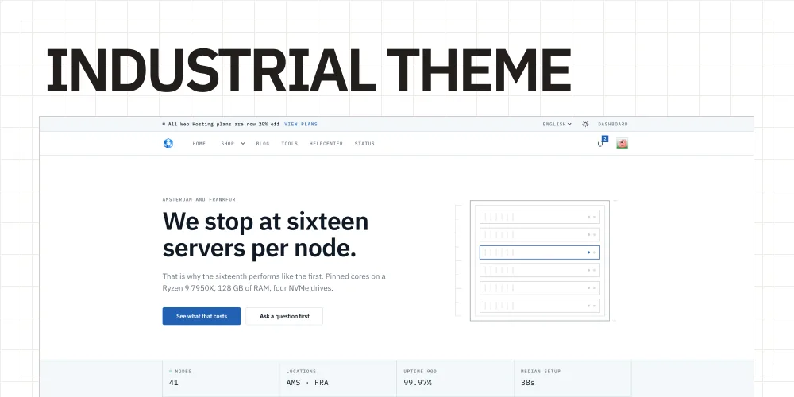Click the Amsterdam and Frankfurt label
The height and width of the screenshot is (397, 794).
201,199
